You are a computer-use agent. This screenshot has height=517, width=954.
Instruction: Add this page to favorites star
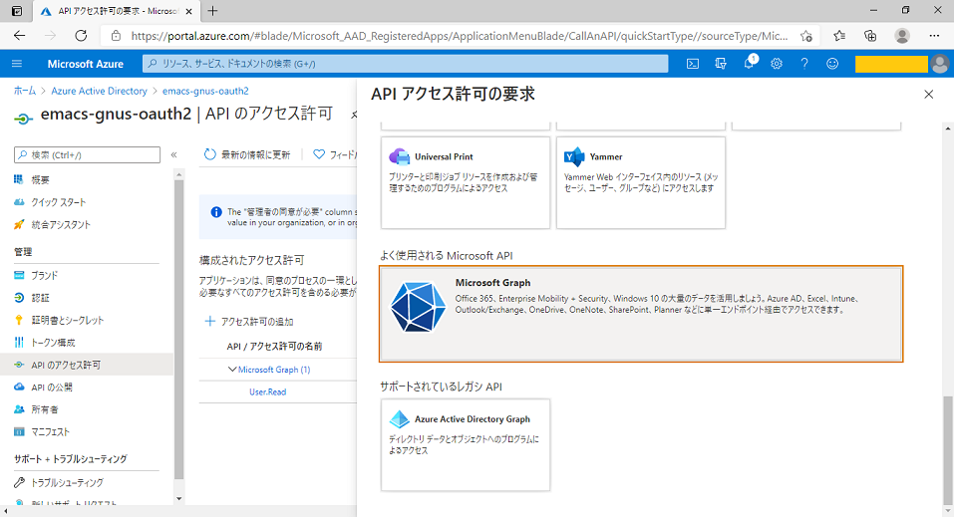coord(806,36)
